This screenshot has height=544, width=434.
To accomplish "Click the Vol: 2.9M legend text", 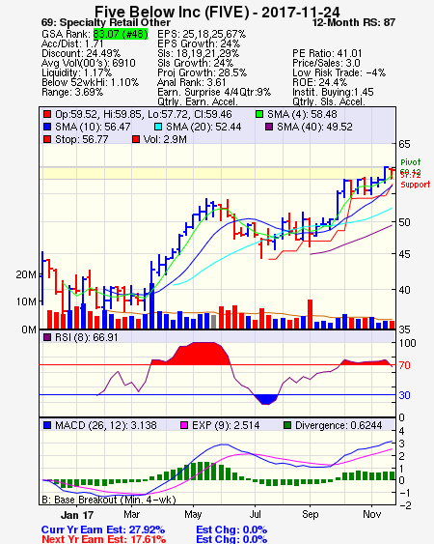I will pos(165,139).
